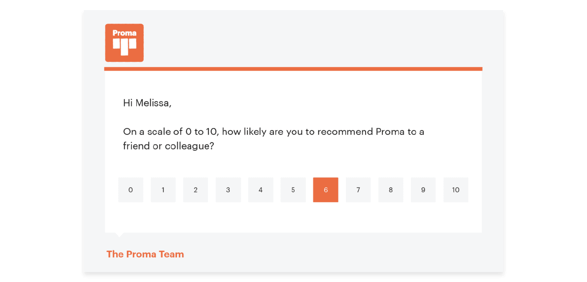
Task: Click the bar chart graphic in the logo
Action: click(124, 46)
